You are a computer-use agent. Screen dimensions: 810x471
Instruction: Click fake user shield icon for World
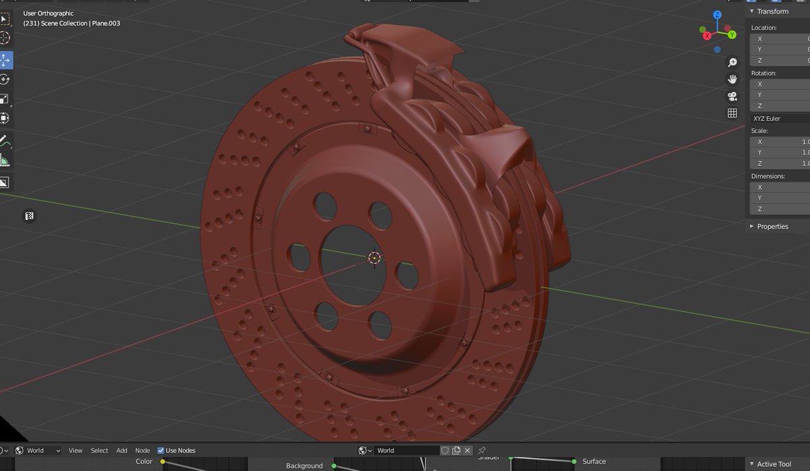tap(445, 450)
